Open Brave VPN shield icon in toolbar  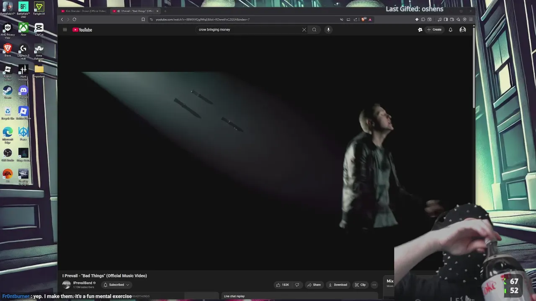click(464, 19)
